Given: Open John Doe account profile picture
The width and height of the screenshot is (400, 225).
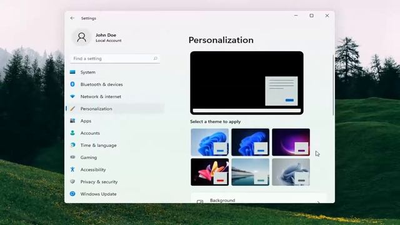Looking at the screenshot, I should pyautogui.click(x=82, y=37).
